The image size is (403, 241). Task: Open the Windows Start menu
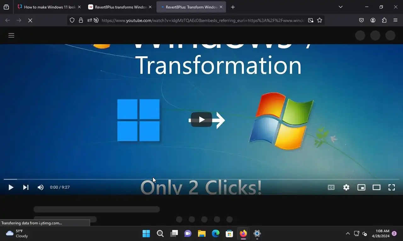pyautogui.click(x=146, y=233)
